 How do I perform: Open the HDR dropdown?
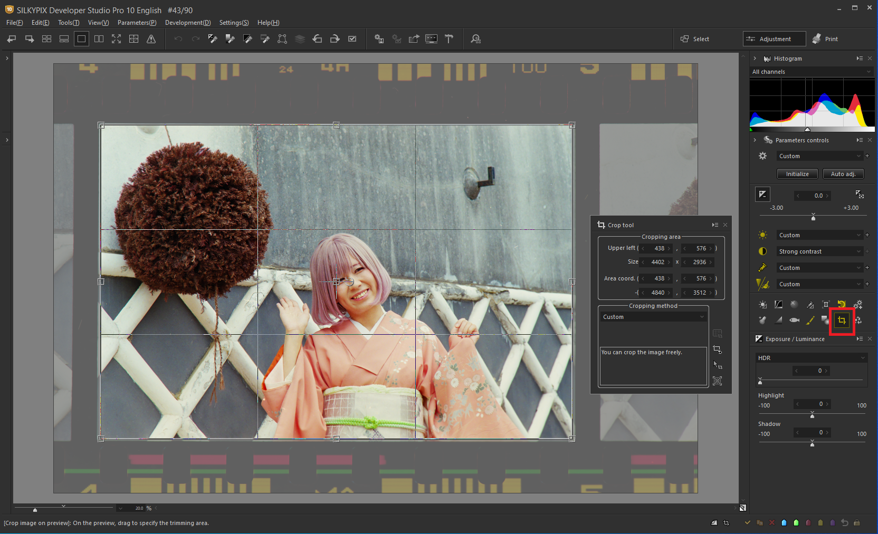812,358
